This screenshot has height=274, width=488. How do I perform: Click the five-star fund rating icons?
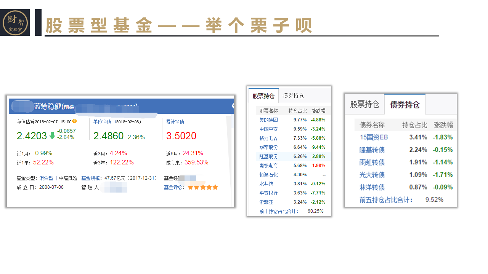click(x=202, y=187)
